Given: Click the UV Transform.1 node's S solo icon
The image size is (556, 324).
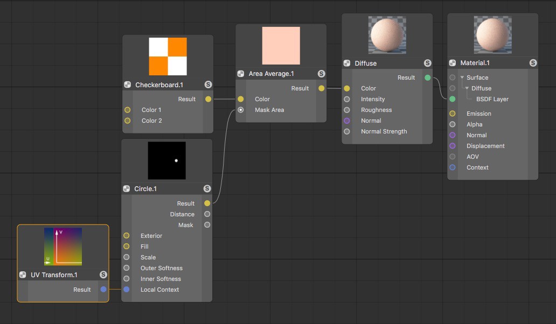Looking at the screenshot, I should [x=103, y=274].
